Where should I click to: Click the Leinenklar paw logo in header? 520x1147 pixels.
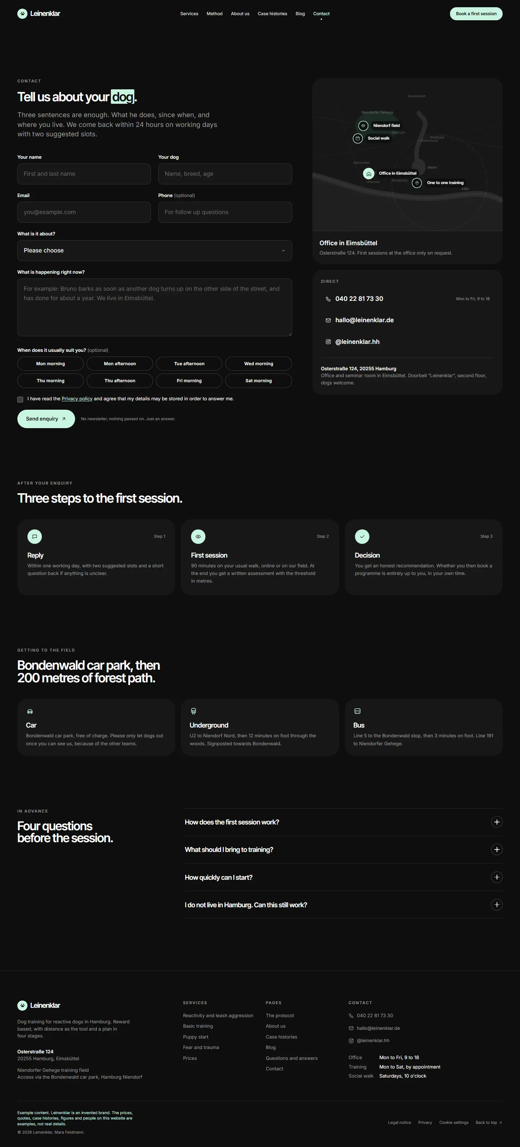coord(22,13)
